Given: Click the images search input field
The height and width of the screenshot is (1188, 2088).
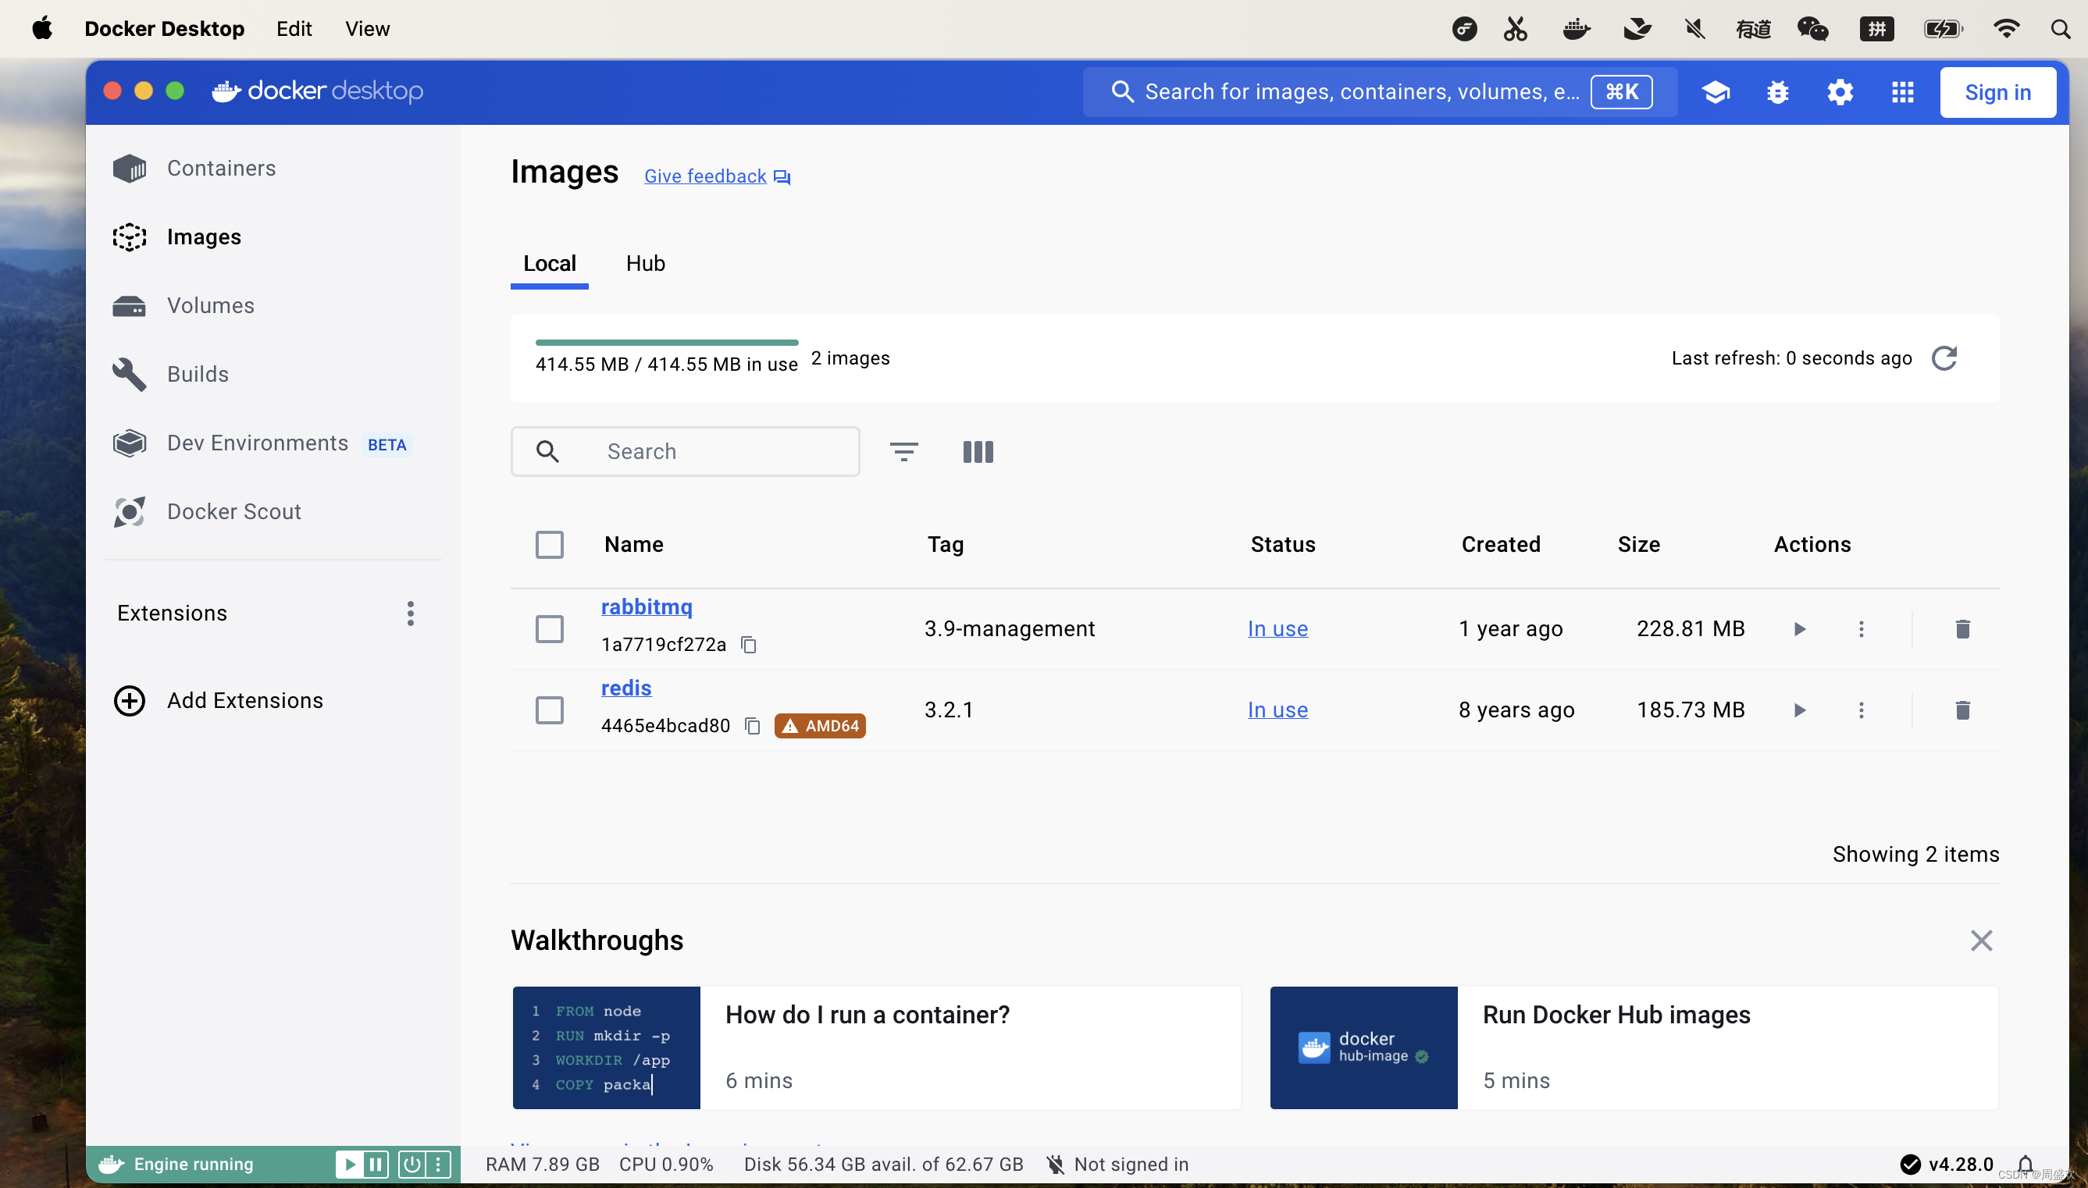Looking at the screenshot, I should 687,450.
